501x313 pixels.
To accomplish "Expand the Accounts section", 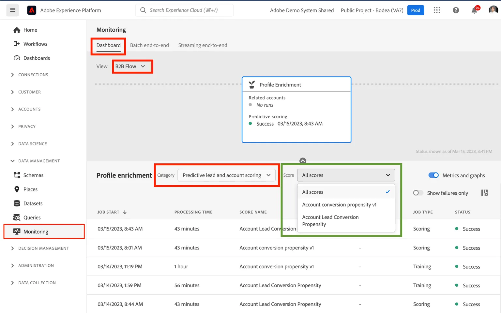I will pyautogui.click(x=26, y=109).
